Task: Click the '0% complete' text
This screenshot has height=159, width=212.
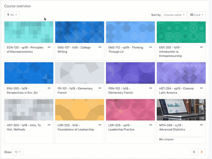Action: point(167,140)
